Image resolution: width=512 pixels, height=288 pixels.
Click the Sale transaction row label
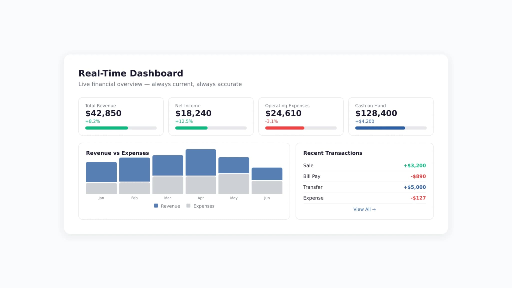308,165
